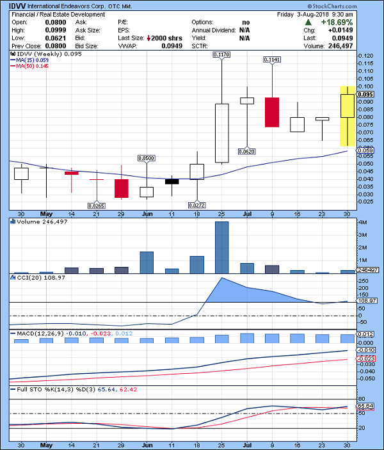Image resolution: width=384 pixels, height=450 pixels.
Task: Click the IDVV (Weekly) 0.095 chart title
Action: 49,54
